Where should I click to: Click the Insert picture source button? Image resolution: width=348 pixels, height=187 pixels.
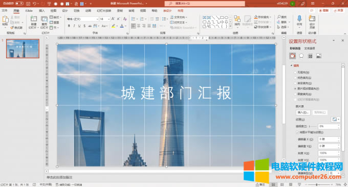click(x=303, y=112)
